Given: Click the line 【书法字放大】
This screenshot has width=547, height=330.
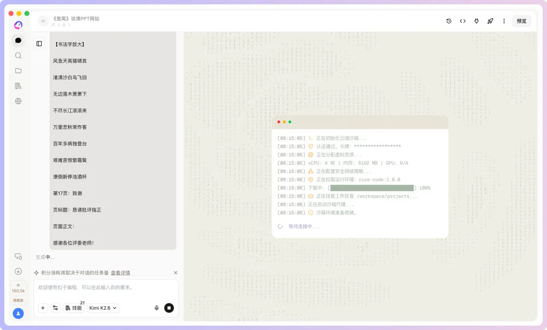Looking at the screenshot, I should [69, 44].
